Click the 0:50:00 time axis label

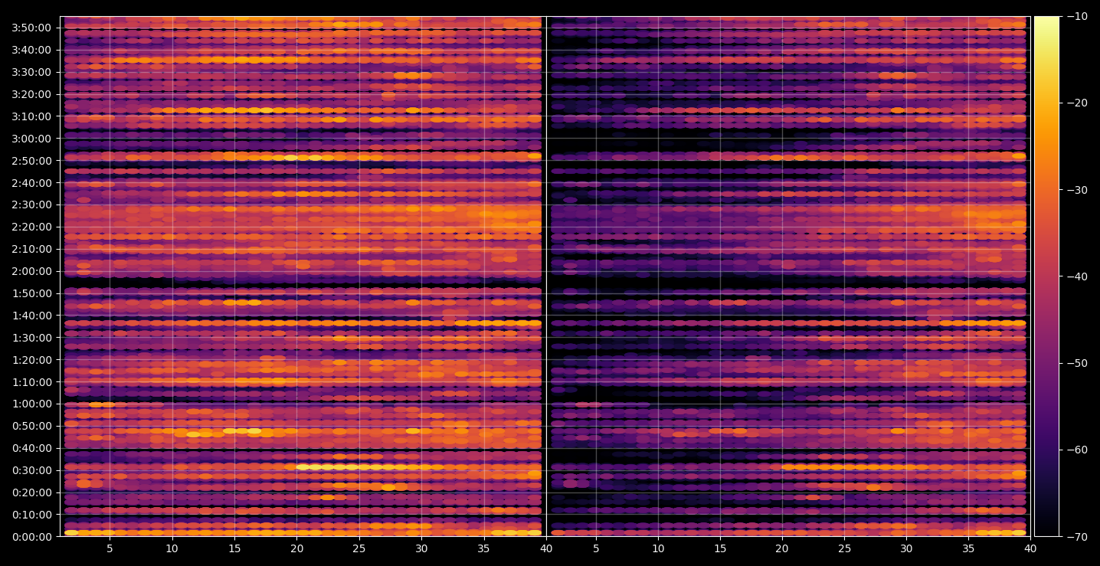point(31,426)
